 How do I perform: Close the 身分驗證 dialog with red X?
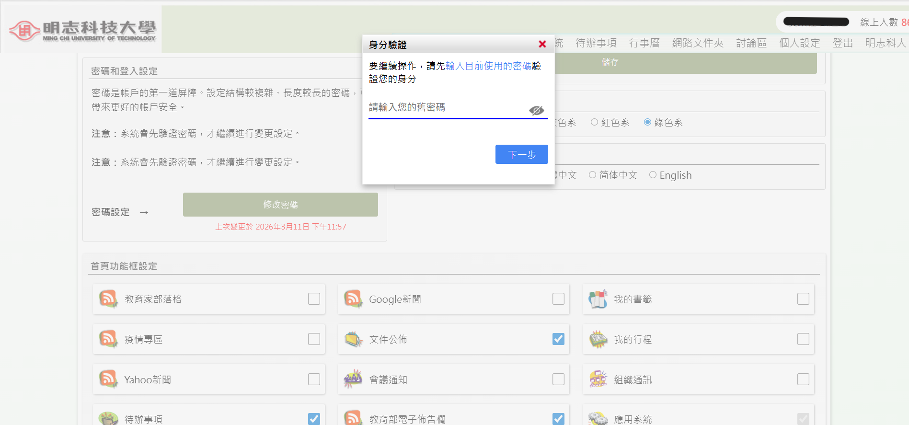tap(542, 44)
